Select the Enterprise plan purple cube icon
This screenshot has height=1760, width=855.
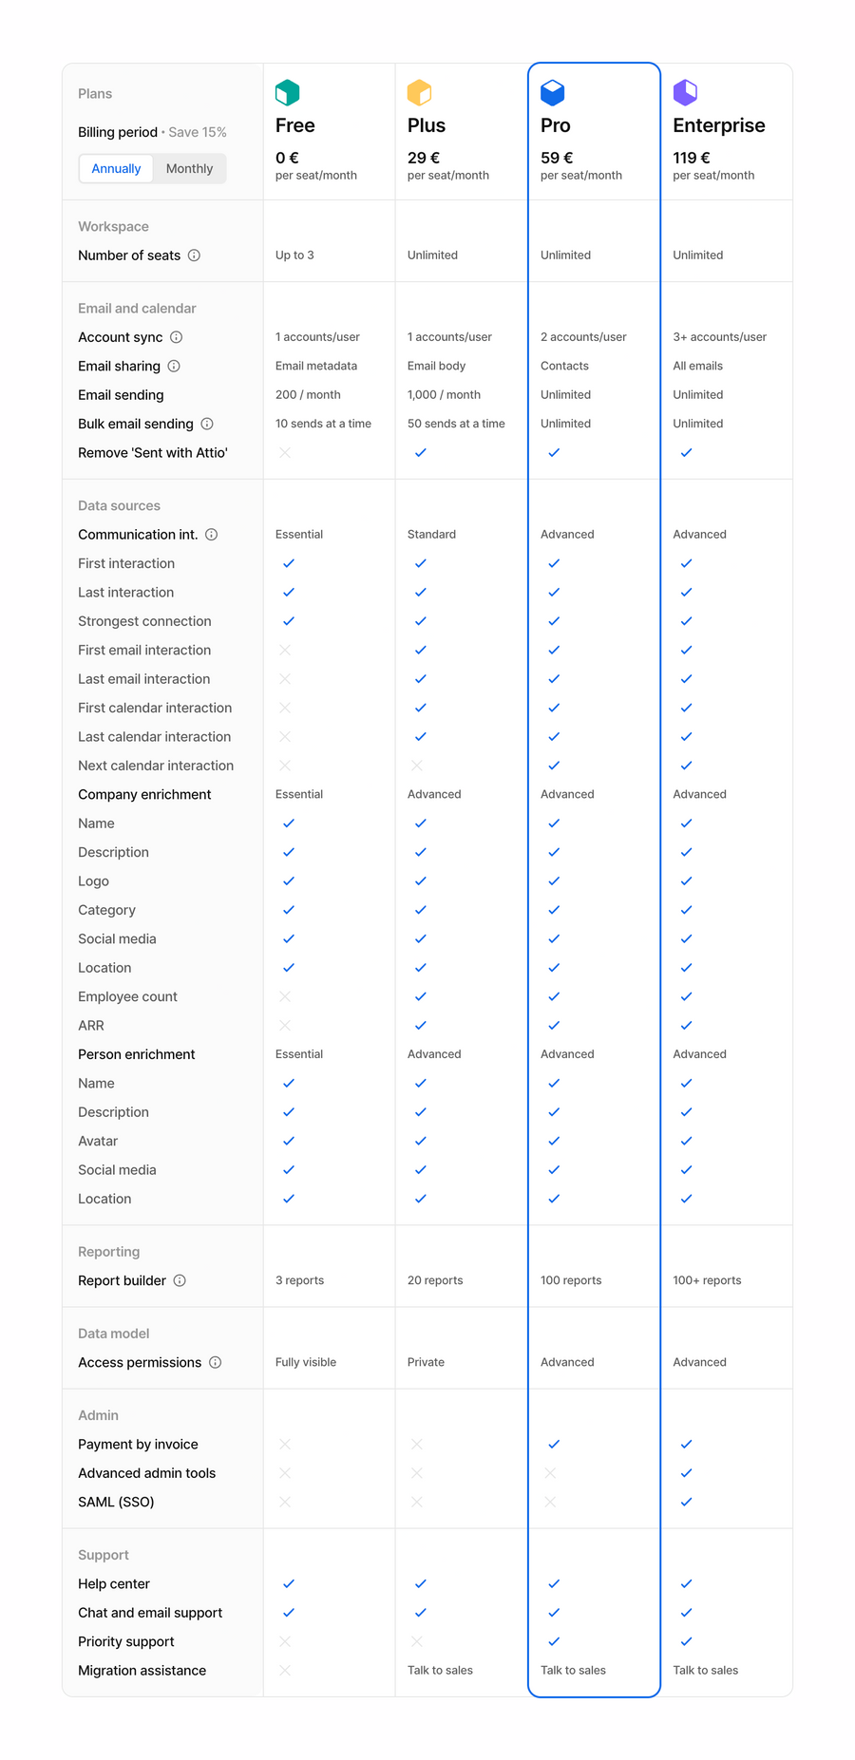click(x=685, y=92)
